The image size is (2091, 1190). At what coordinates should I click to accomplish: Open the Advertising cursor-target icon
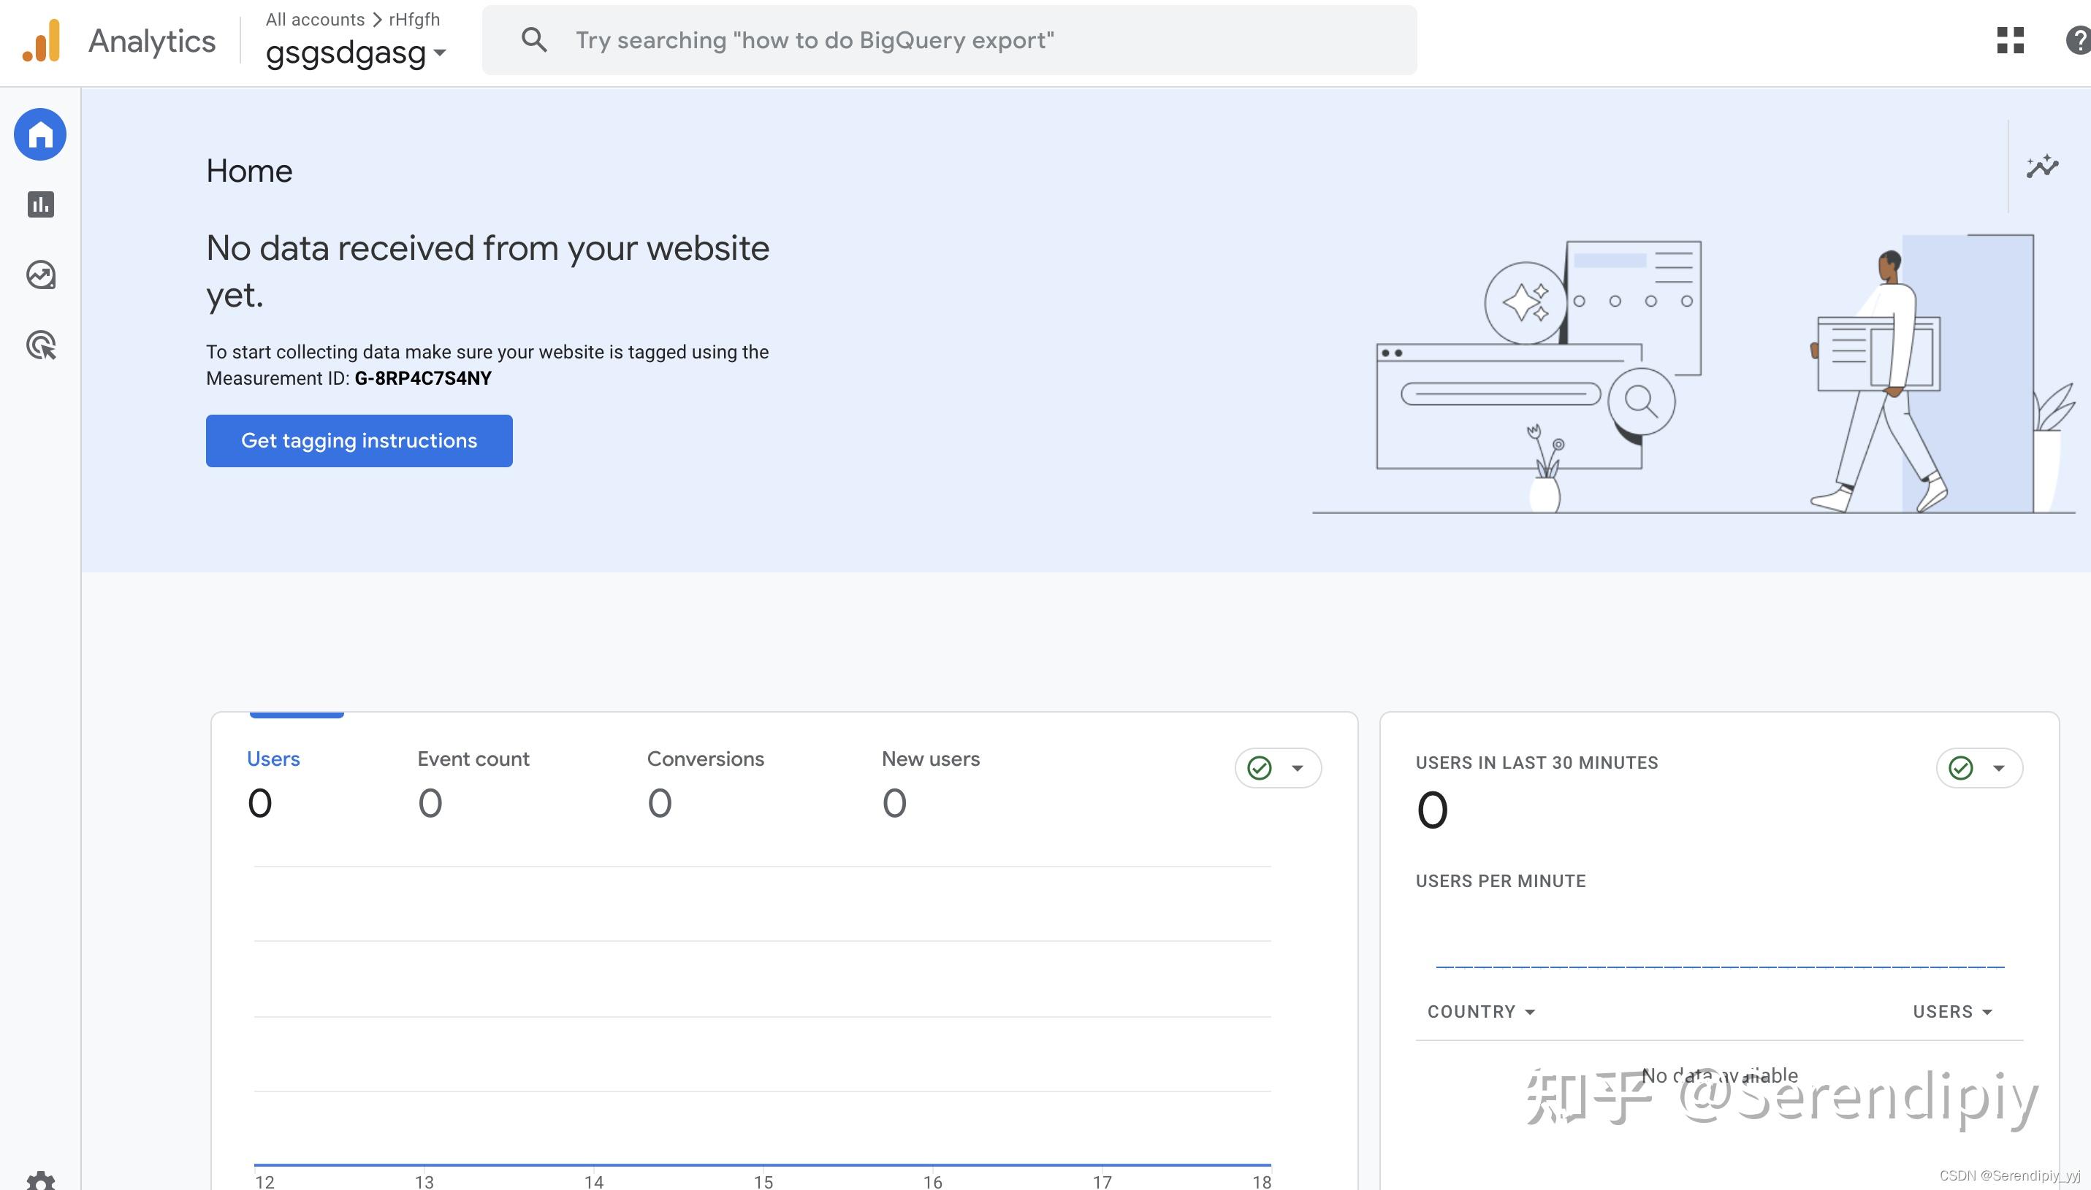click(40, 345)
